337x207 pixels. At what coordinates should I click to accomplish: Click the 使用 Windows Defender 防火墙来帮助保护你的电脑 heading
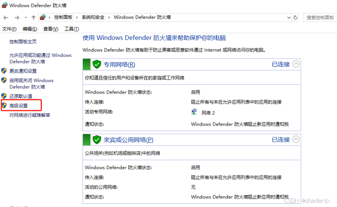(154, 38)
